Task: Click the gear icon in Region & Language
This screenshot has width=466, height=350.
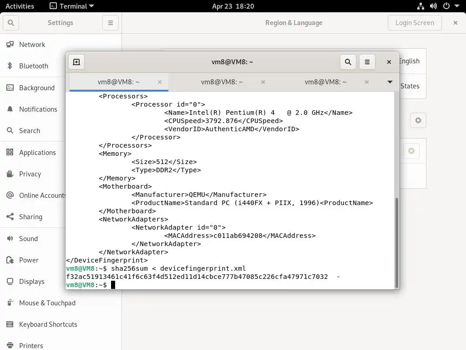Action: coord(418,120)
